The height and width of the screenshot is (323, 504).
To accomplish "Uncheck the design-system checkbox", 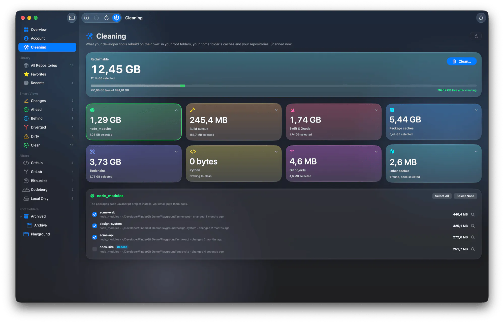I will (94, 226).
